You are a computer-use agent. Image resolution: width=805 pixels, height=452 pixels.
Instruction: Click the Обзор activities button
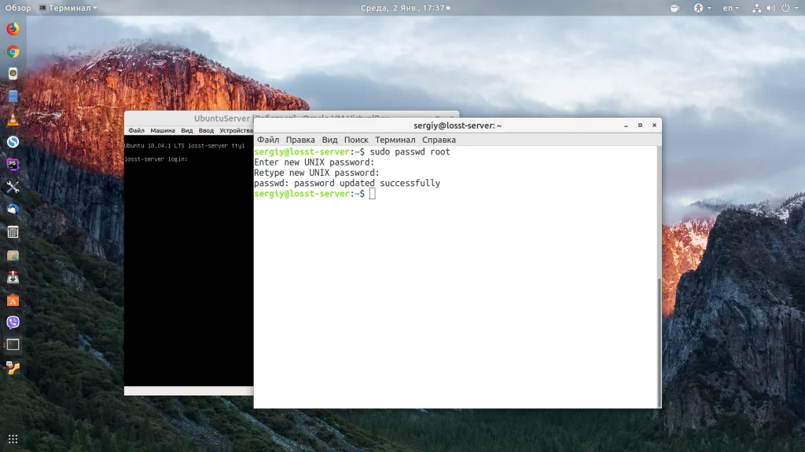(x=18, y=8)
